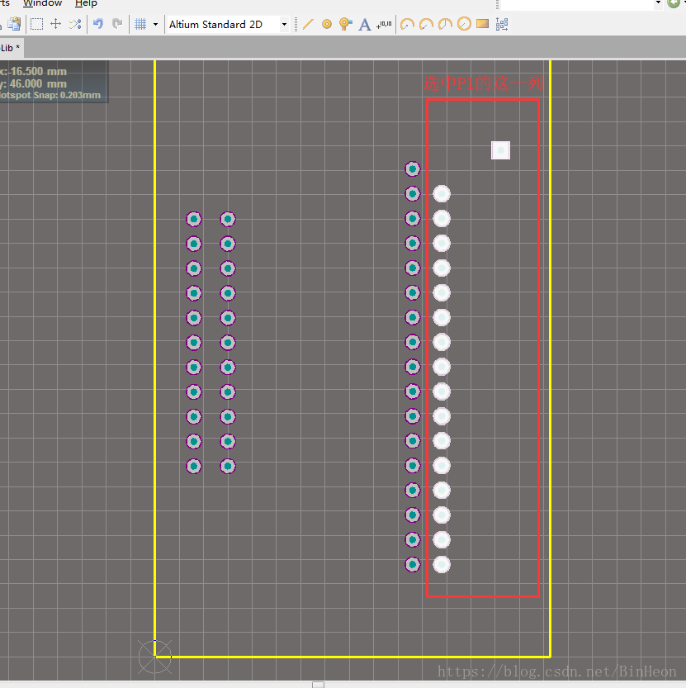This screenshot has height=688, width=686.
Task: Click the Undo arrow icon
Action: coord(98,24)
